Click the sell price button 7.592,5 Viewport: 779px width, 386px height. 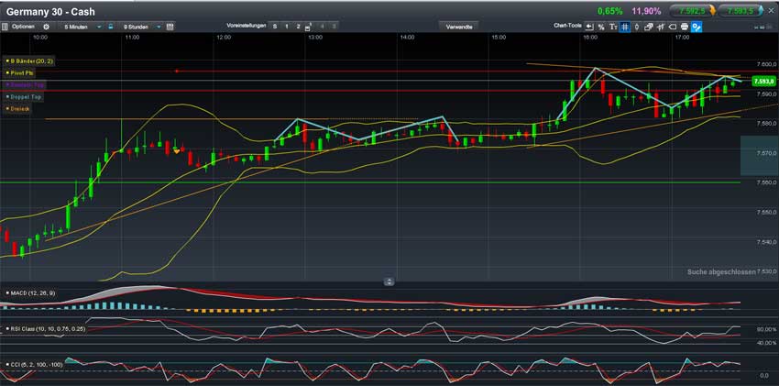(x=693, y=11)
